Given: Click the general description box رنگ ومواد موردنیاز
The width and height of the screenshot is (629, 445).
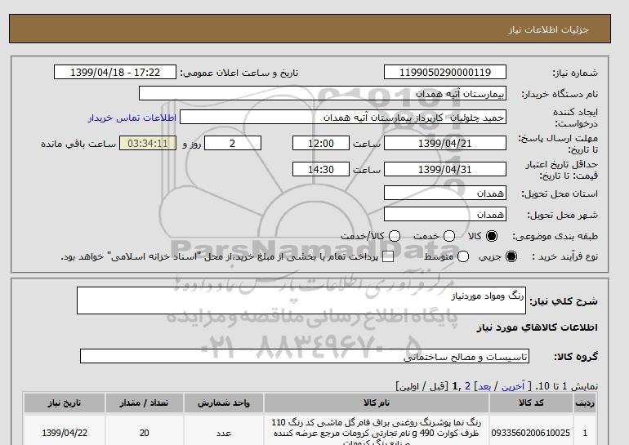Looking at the screenshot, I should (301, 300).
